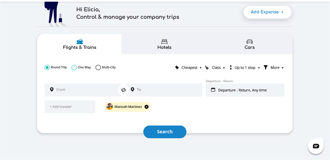Viewport: 330px width, 160px height.
Task: Open the chat support bubble icon
Action: tap(316, 146)
